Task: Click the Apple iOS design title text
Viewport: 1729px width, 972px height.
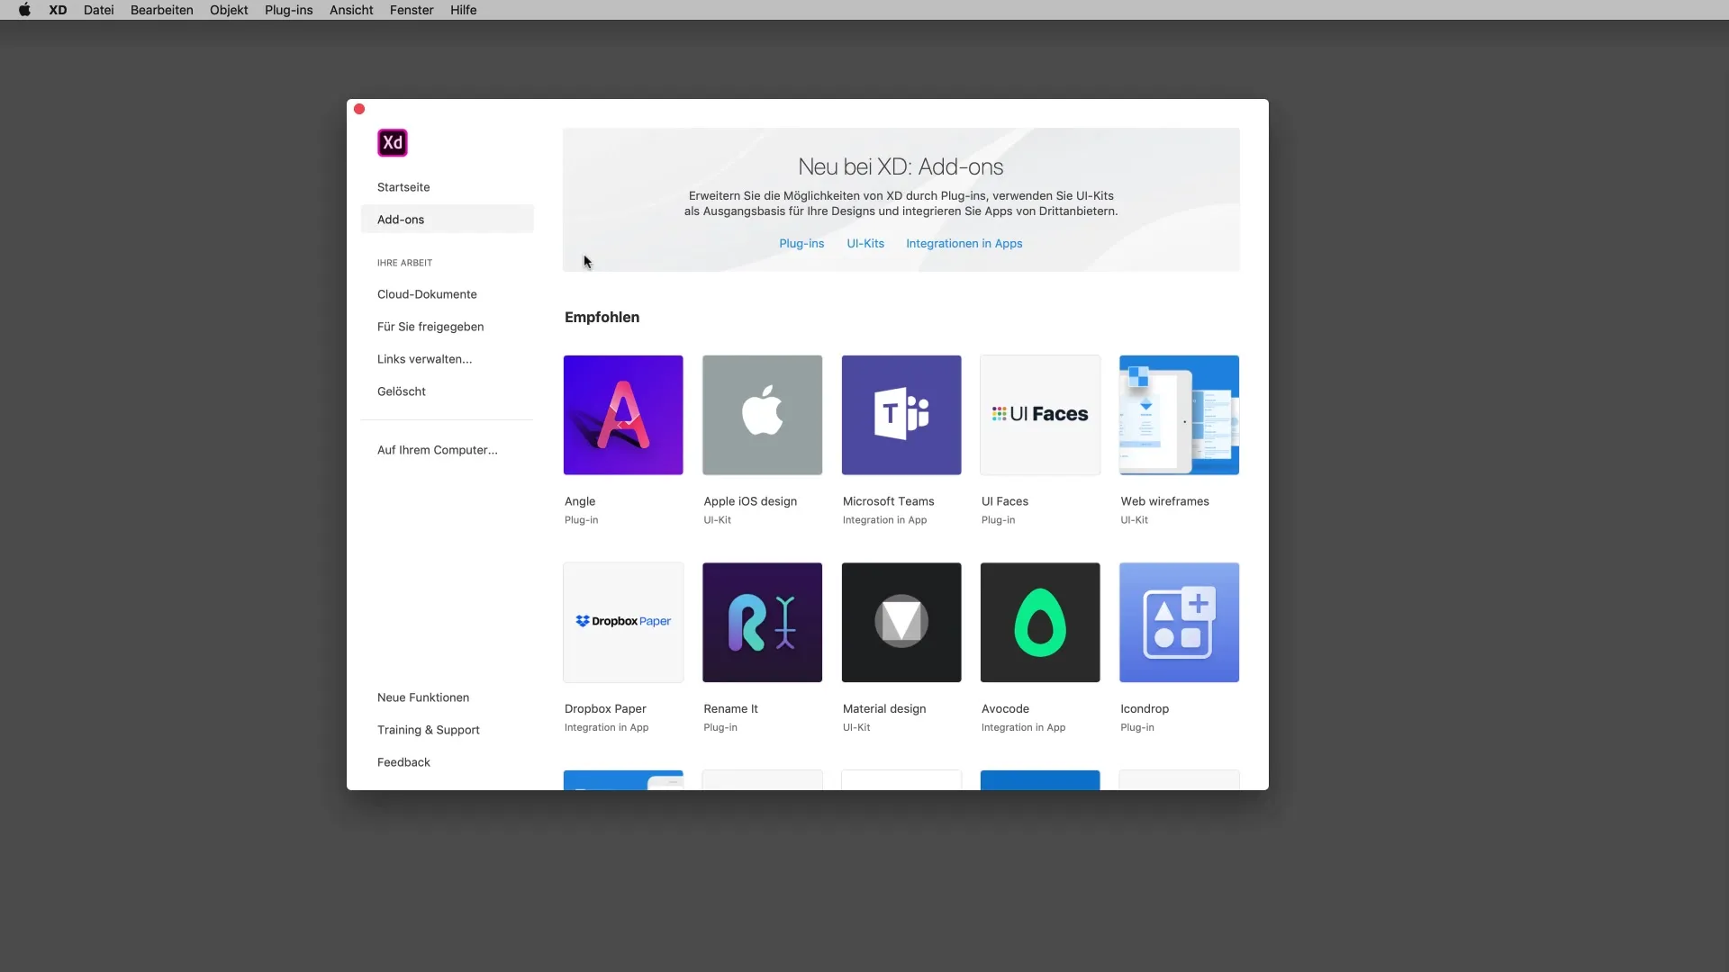Action: point(750,501)
